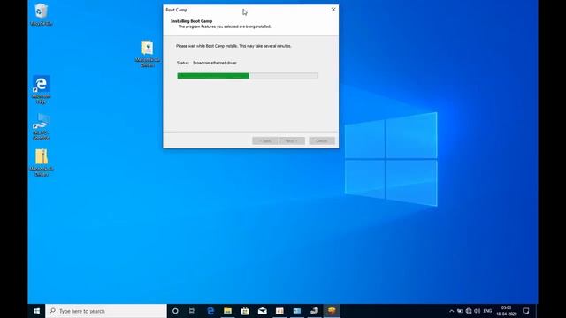Open the Microsoft Edge desktop shortcut
This screenshot has width=566, height=318.
pos(41,89)
